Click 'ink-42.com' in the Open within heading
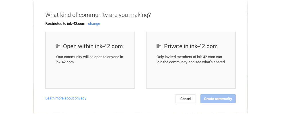The width and height of the screenshot is (281, 114). pos(108,46)
